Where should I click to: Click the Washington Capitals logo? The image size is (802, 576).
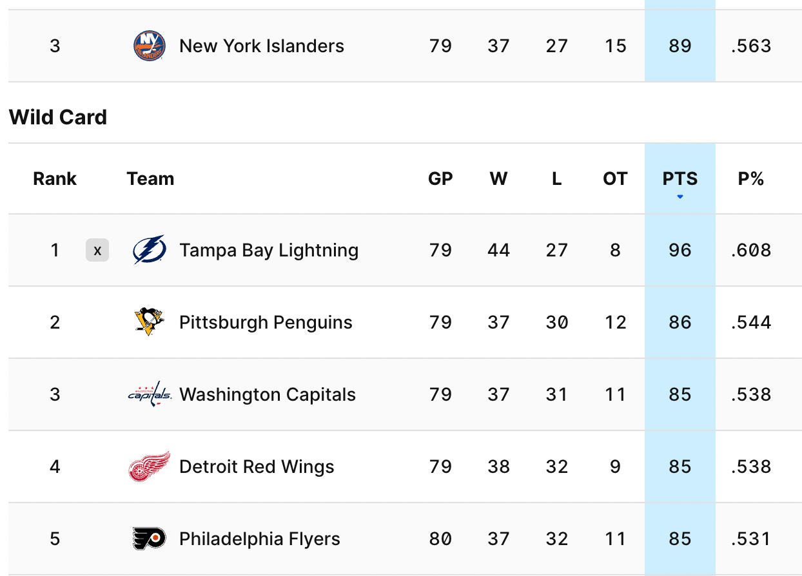(x=149, y=394)
